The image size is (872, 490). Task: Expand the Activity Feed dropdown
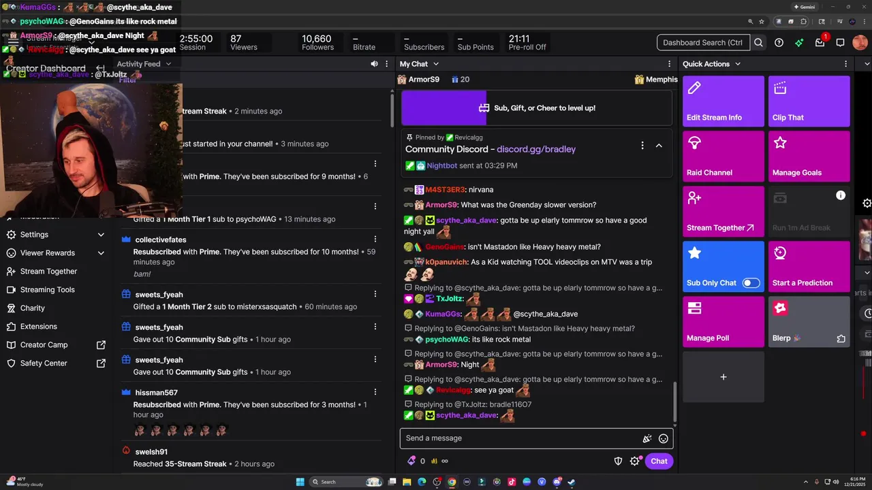[x=168, y=64]
